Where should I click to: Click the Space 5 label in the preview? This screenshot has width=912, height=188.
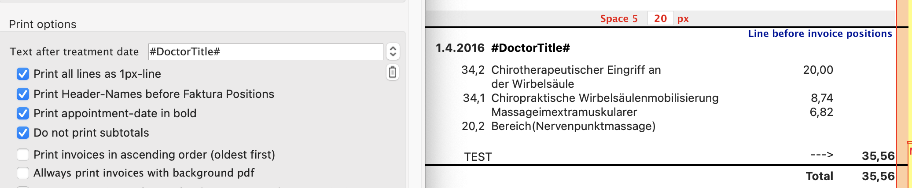coord(618,18)
